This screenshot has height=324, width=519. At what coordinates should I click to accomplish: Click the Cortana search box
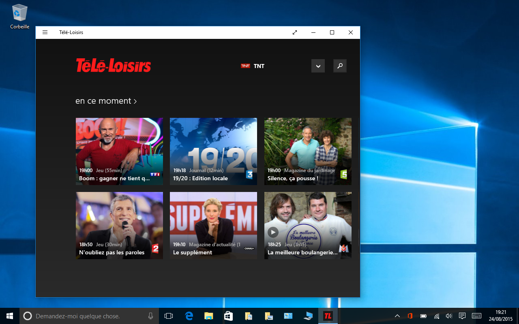pyautogui.click(x=89, y=316)
